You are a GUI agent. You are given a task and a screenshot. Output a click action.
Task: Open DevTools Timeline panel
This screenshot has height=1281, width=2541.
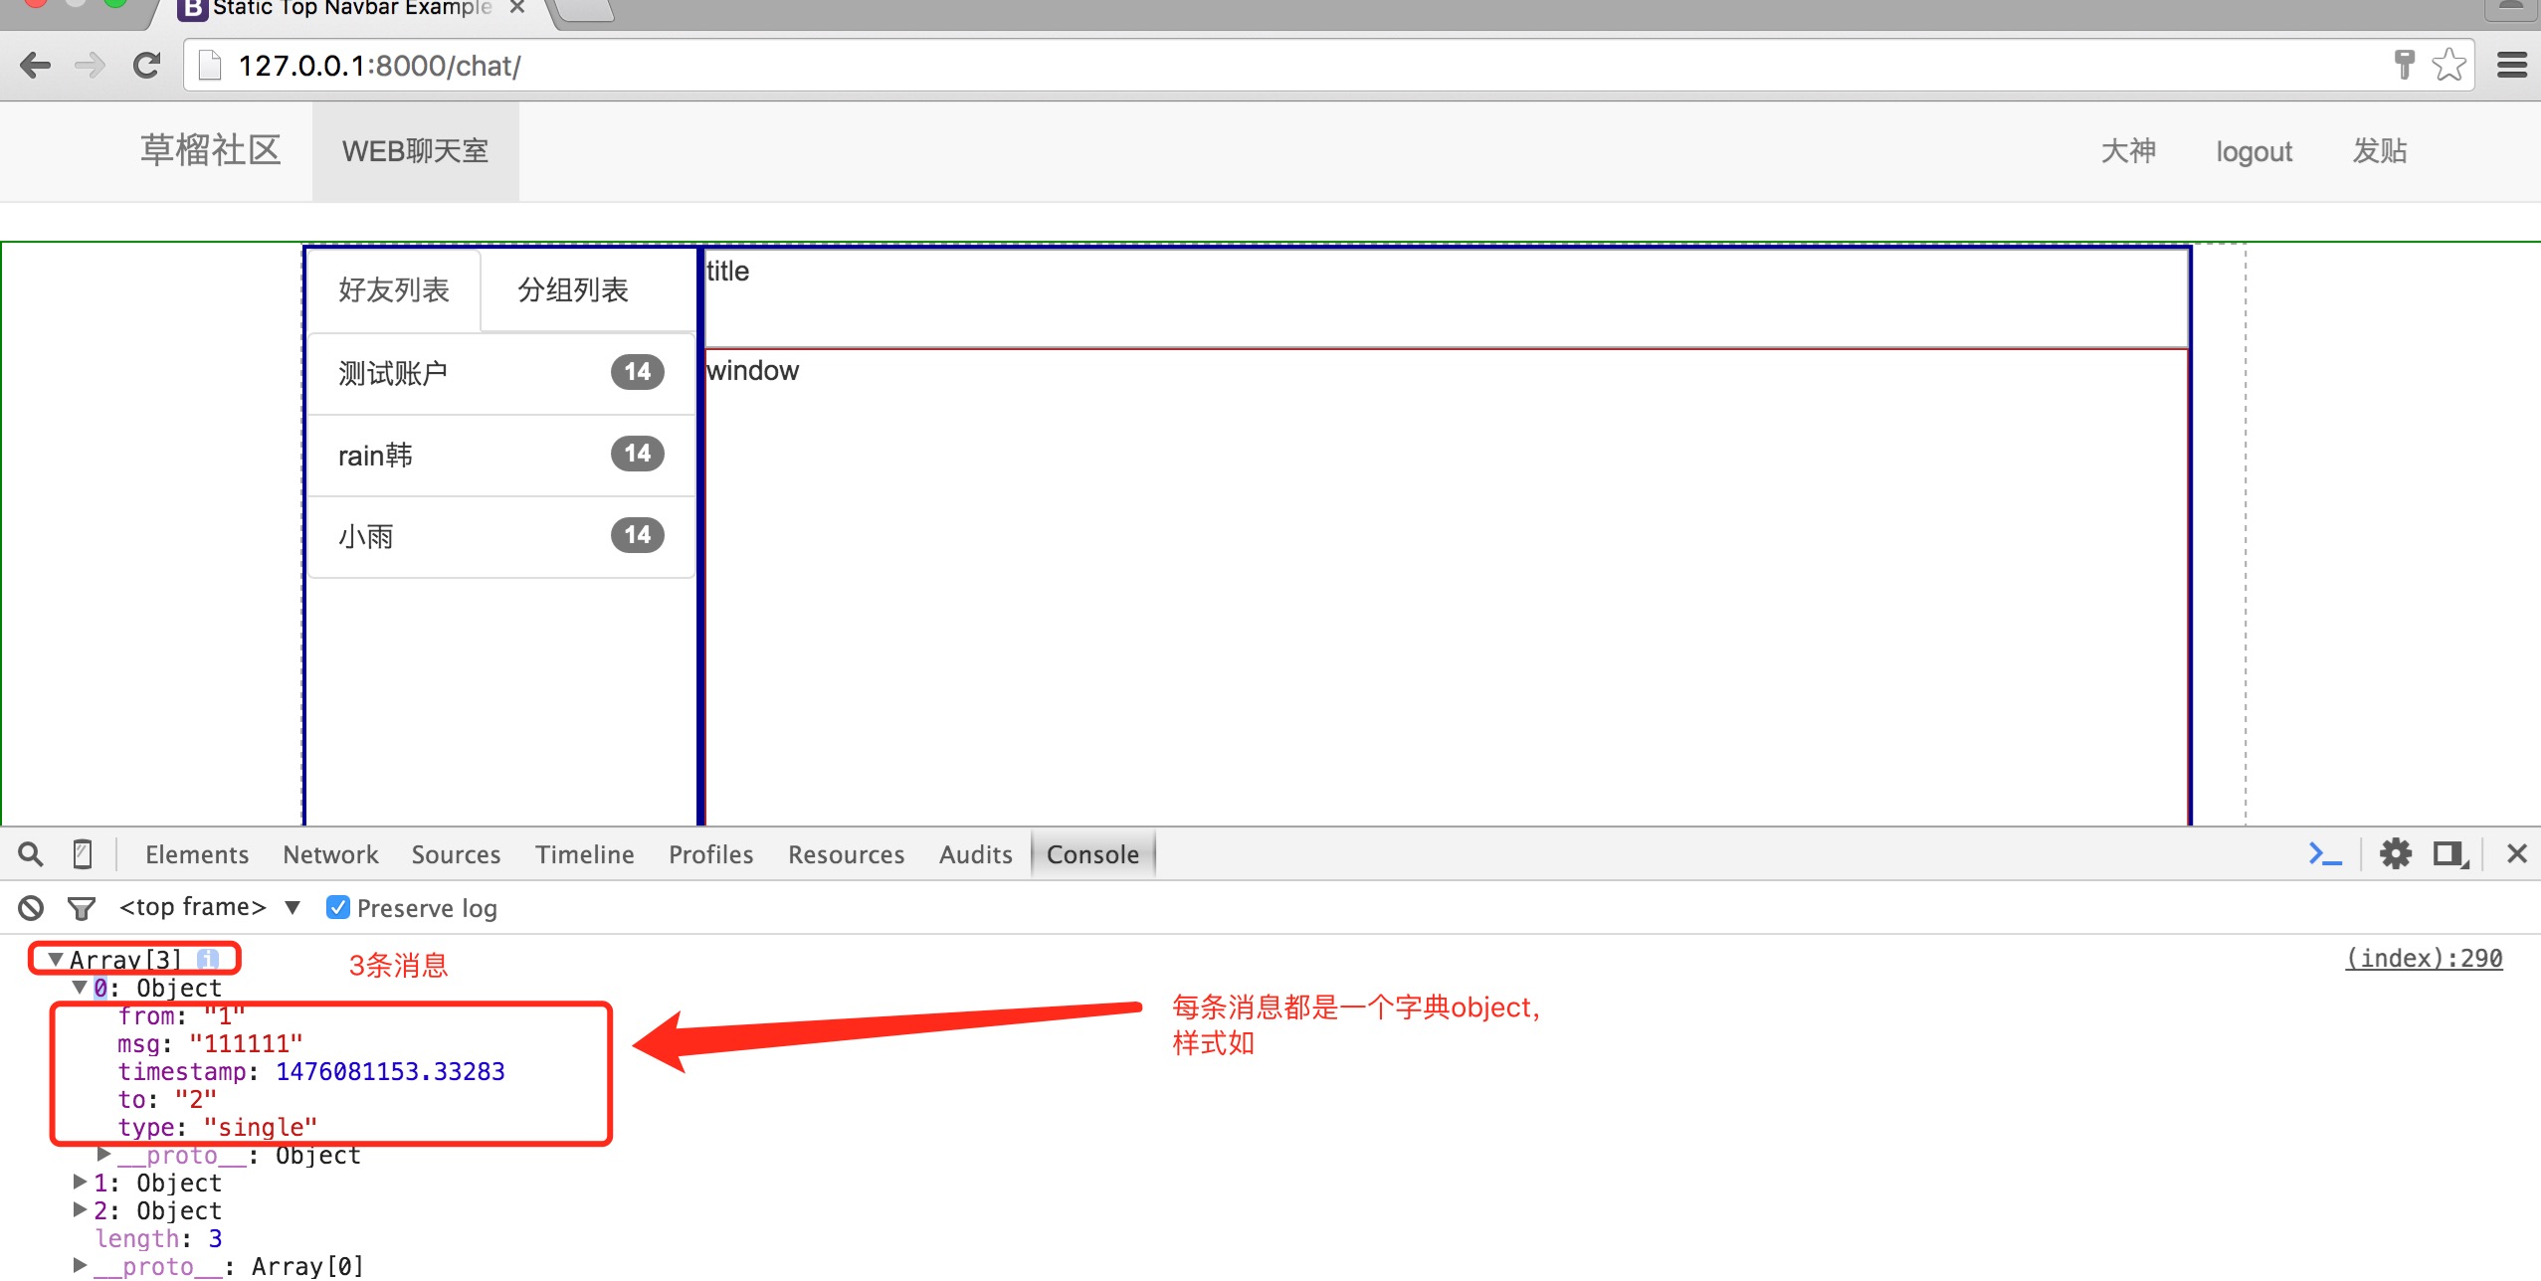[x=585, y=854]
